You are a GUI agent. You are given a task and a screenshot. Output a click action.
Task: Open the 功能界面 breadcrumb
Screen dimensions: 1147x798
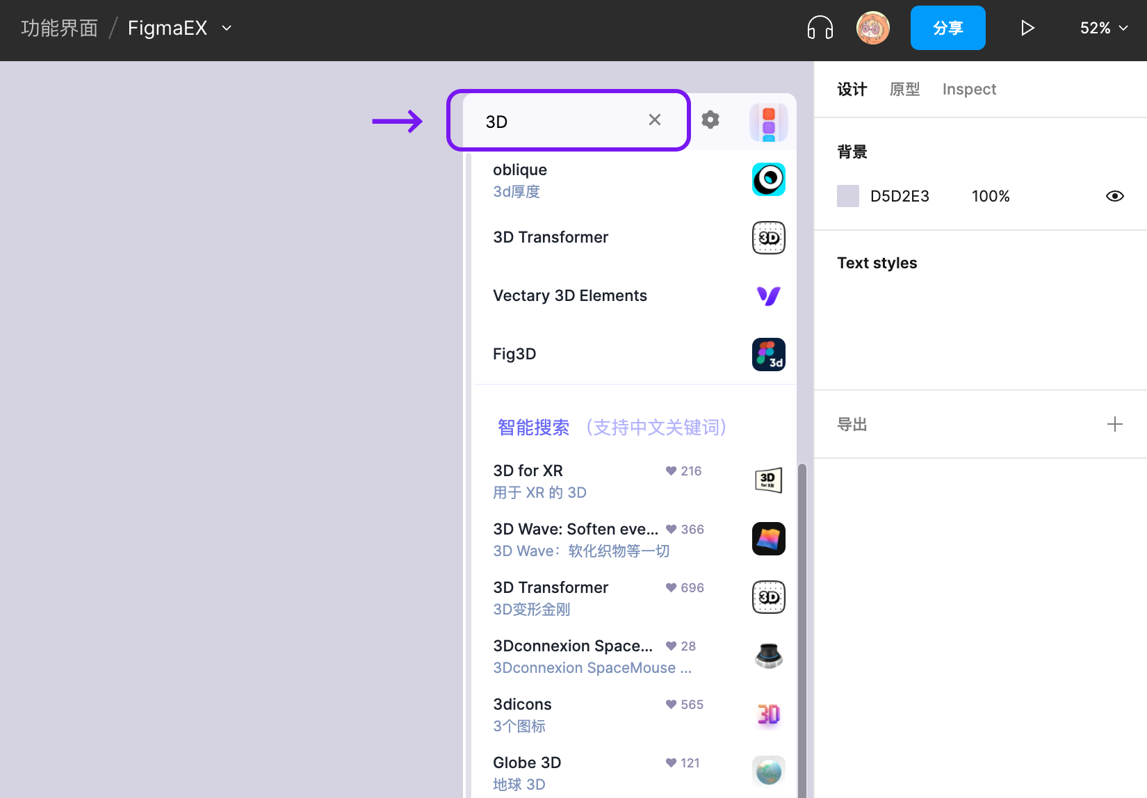(x=60, y=28)
